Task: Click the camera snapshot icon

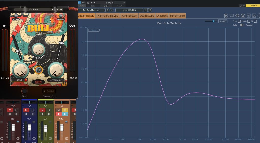Action: [243, 16]
